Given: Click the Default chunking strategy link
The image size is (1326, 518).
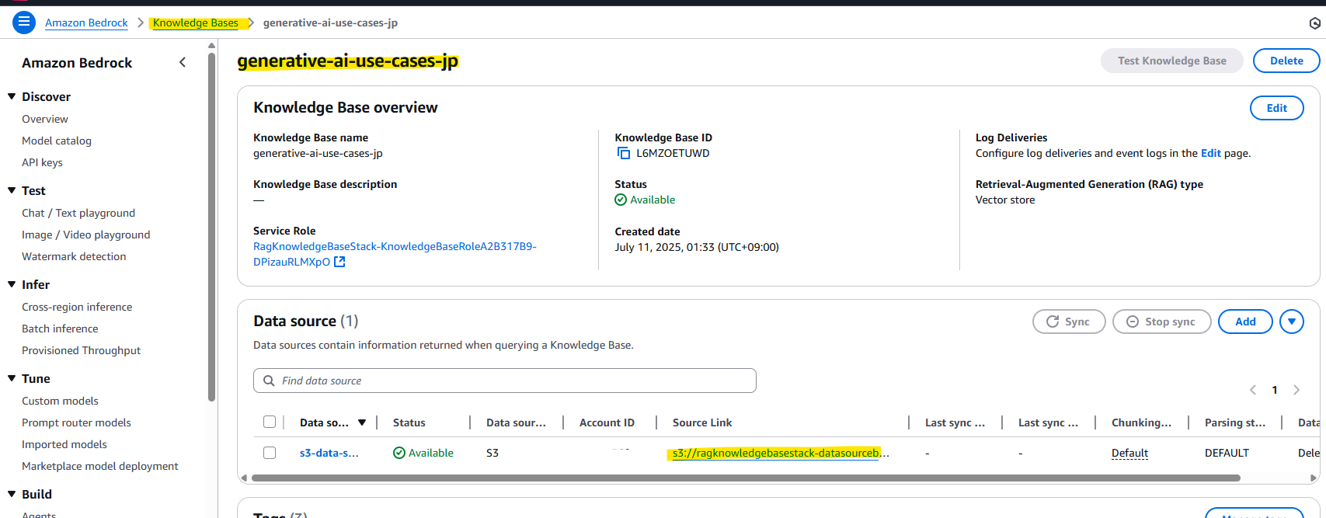Looking at the screenshot, I should click(x=1129, y=453).
